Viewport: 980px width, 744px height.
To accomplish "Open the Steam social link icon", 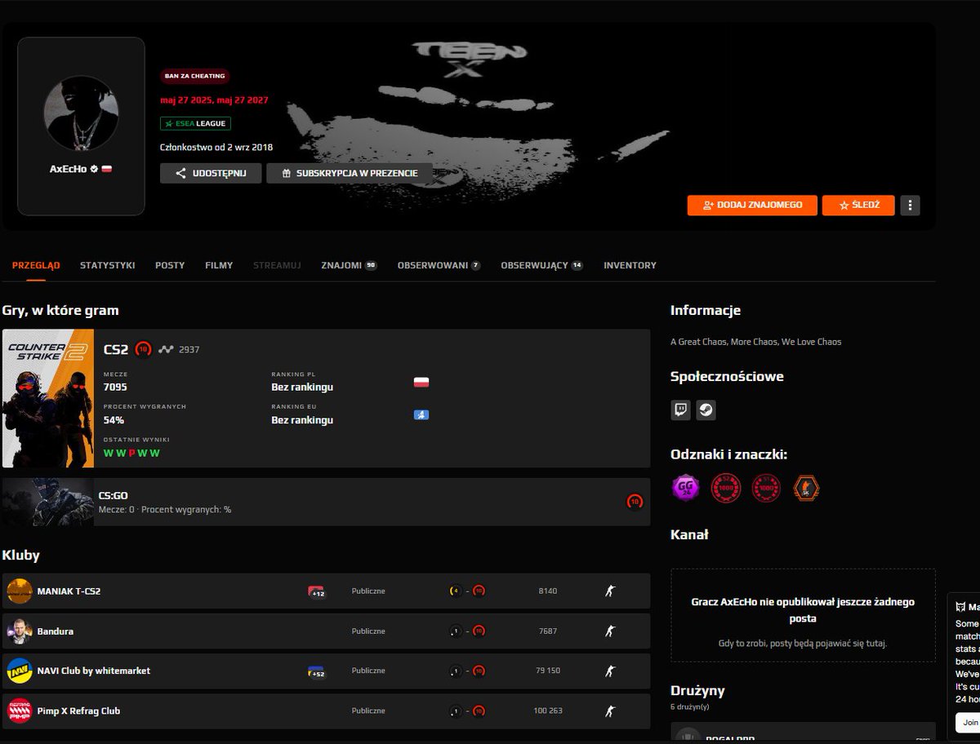I will click(x=706, y=410).
